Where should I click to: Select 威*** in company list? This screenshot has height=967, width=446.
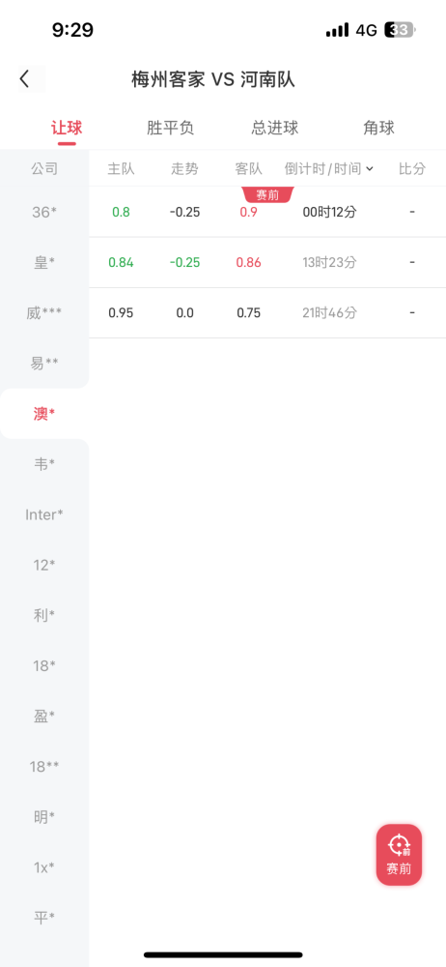pyautogui.click(x=44, y=313)
